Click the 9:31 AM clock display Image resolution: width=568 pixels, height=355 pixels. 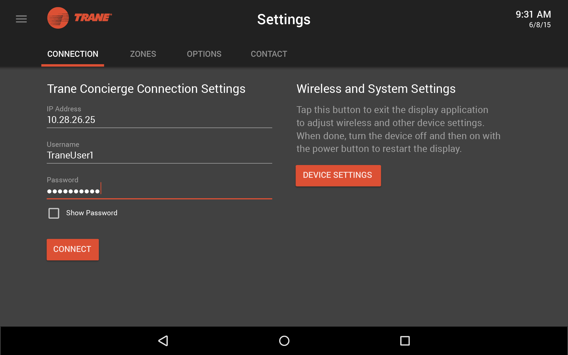tap(533, 14)
